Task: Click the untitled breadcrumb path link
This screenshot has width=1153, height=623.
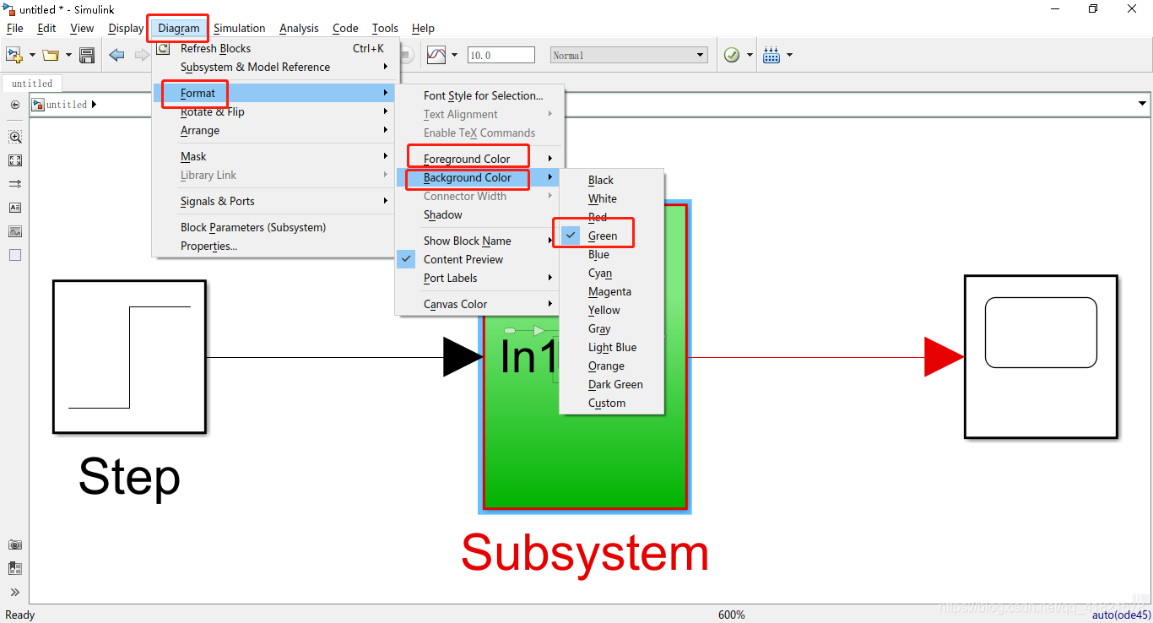Action: coord(67,105)
